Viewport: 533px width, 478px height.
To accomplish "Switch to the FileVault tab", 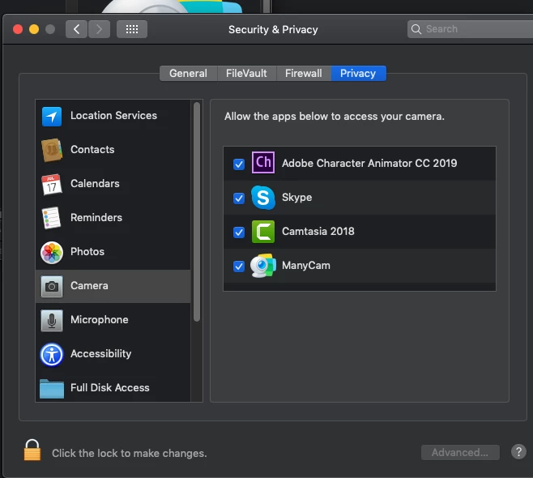I will (x=246, y=74).
